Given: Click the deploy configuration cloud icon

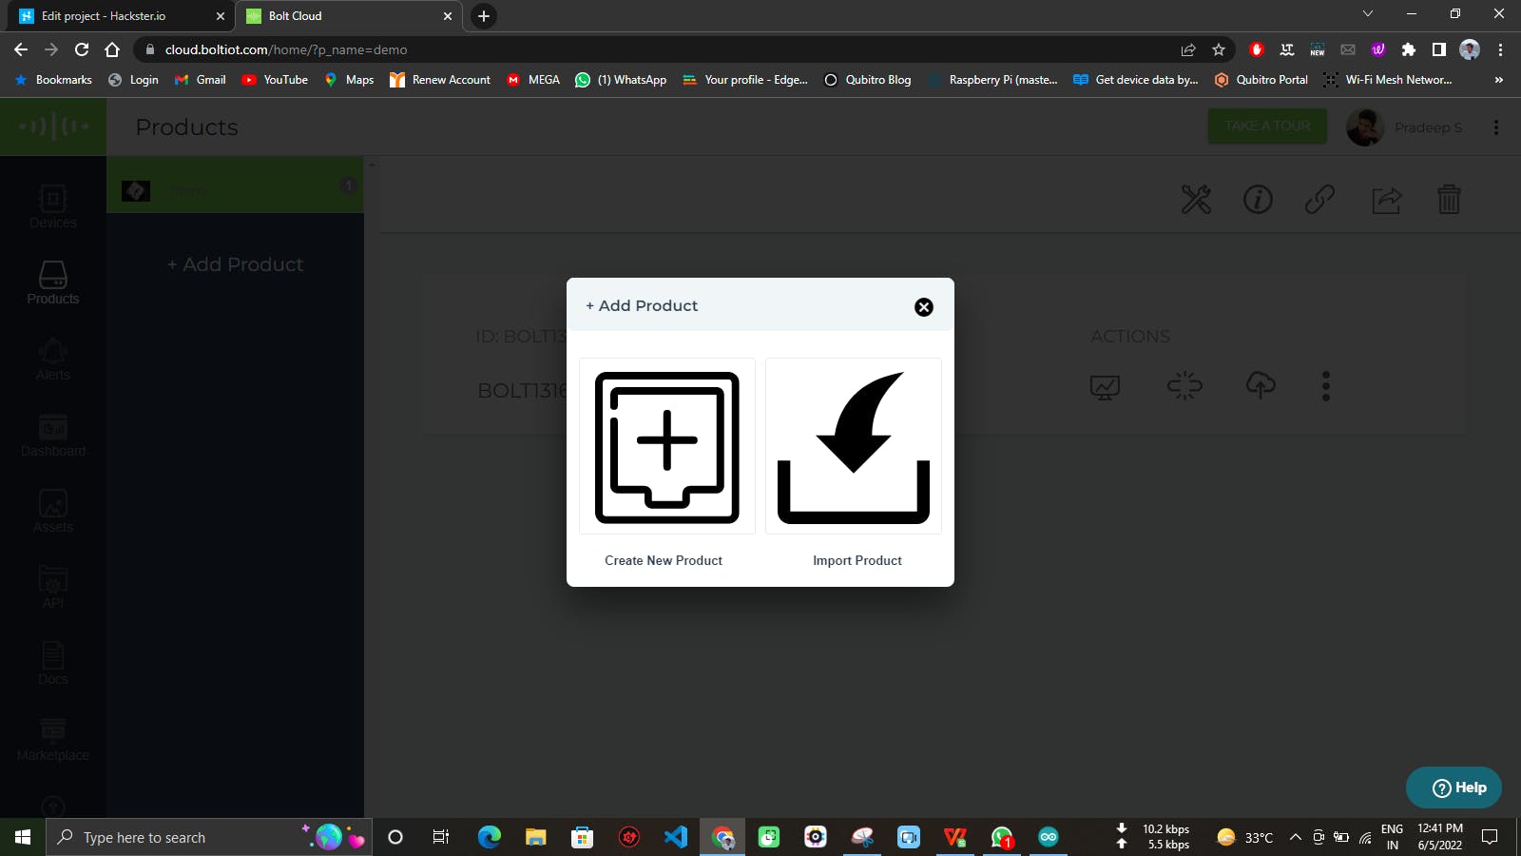Looking at the screenshot, I should (1261, 385).
